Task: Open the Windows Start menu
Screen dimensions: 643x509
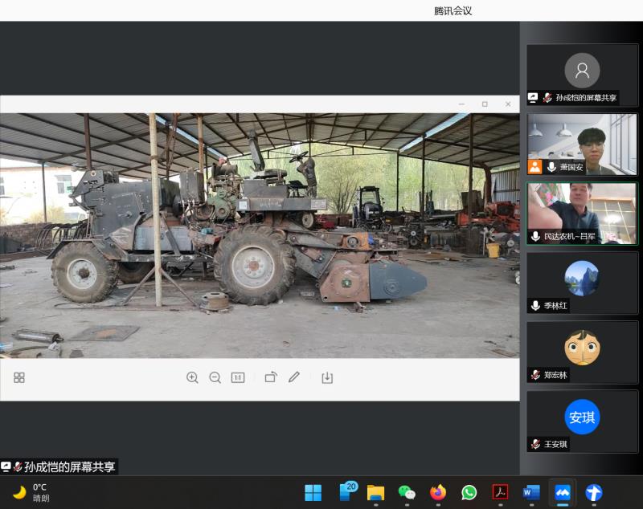Action: 313,492
